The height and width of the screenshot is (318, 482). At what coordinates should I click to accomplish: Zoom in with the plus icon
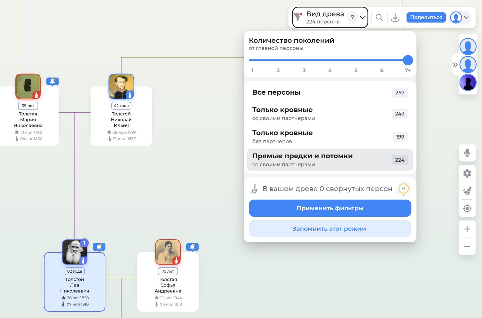(x=467, y=229)
